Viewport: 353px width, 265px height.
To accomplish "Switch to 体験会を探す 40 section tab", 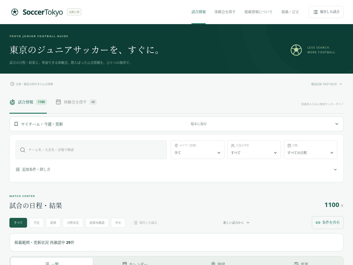I will click(76, 102).
